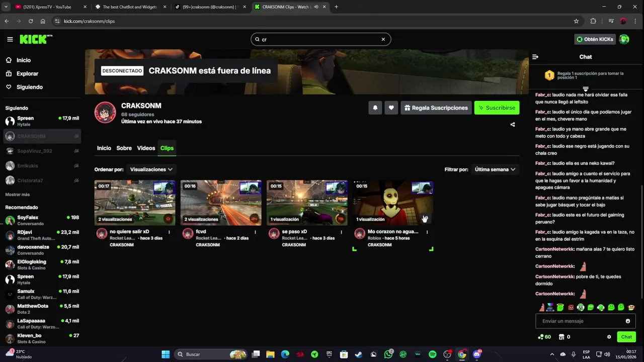Open SoyFalex recommended channel

[x=42, y=220]
